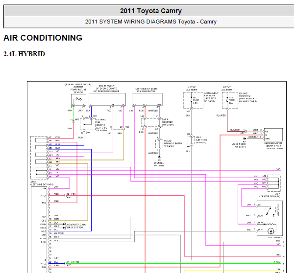
Task: Click the ECO switch LED indicator symbol
Action: (x=271, y=231)
